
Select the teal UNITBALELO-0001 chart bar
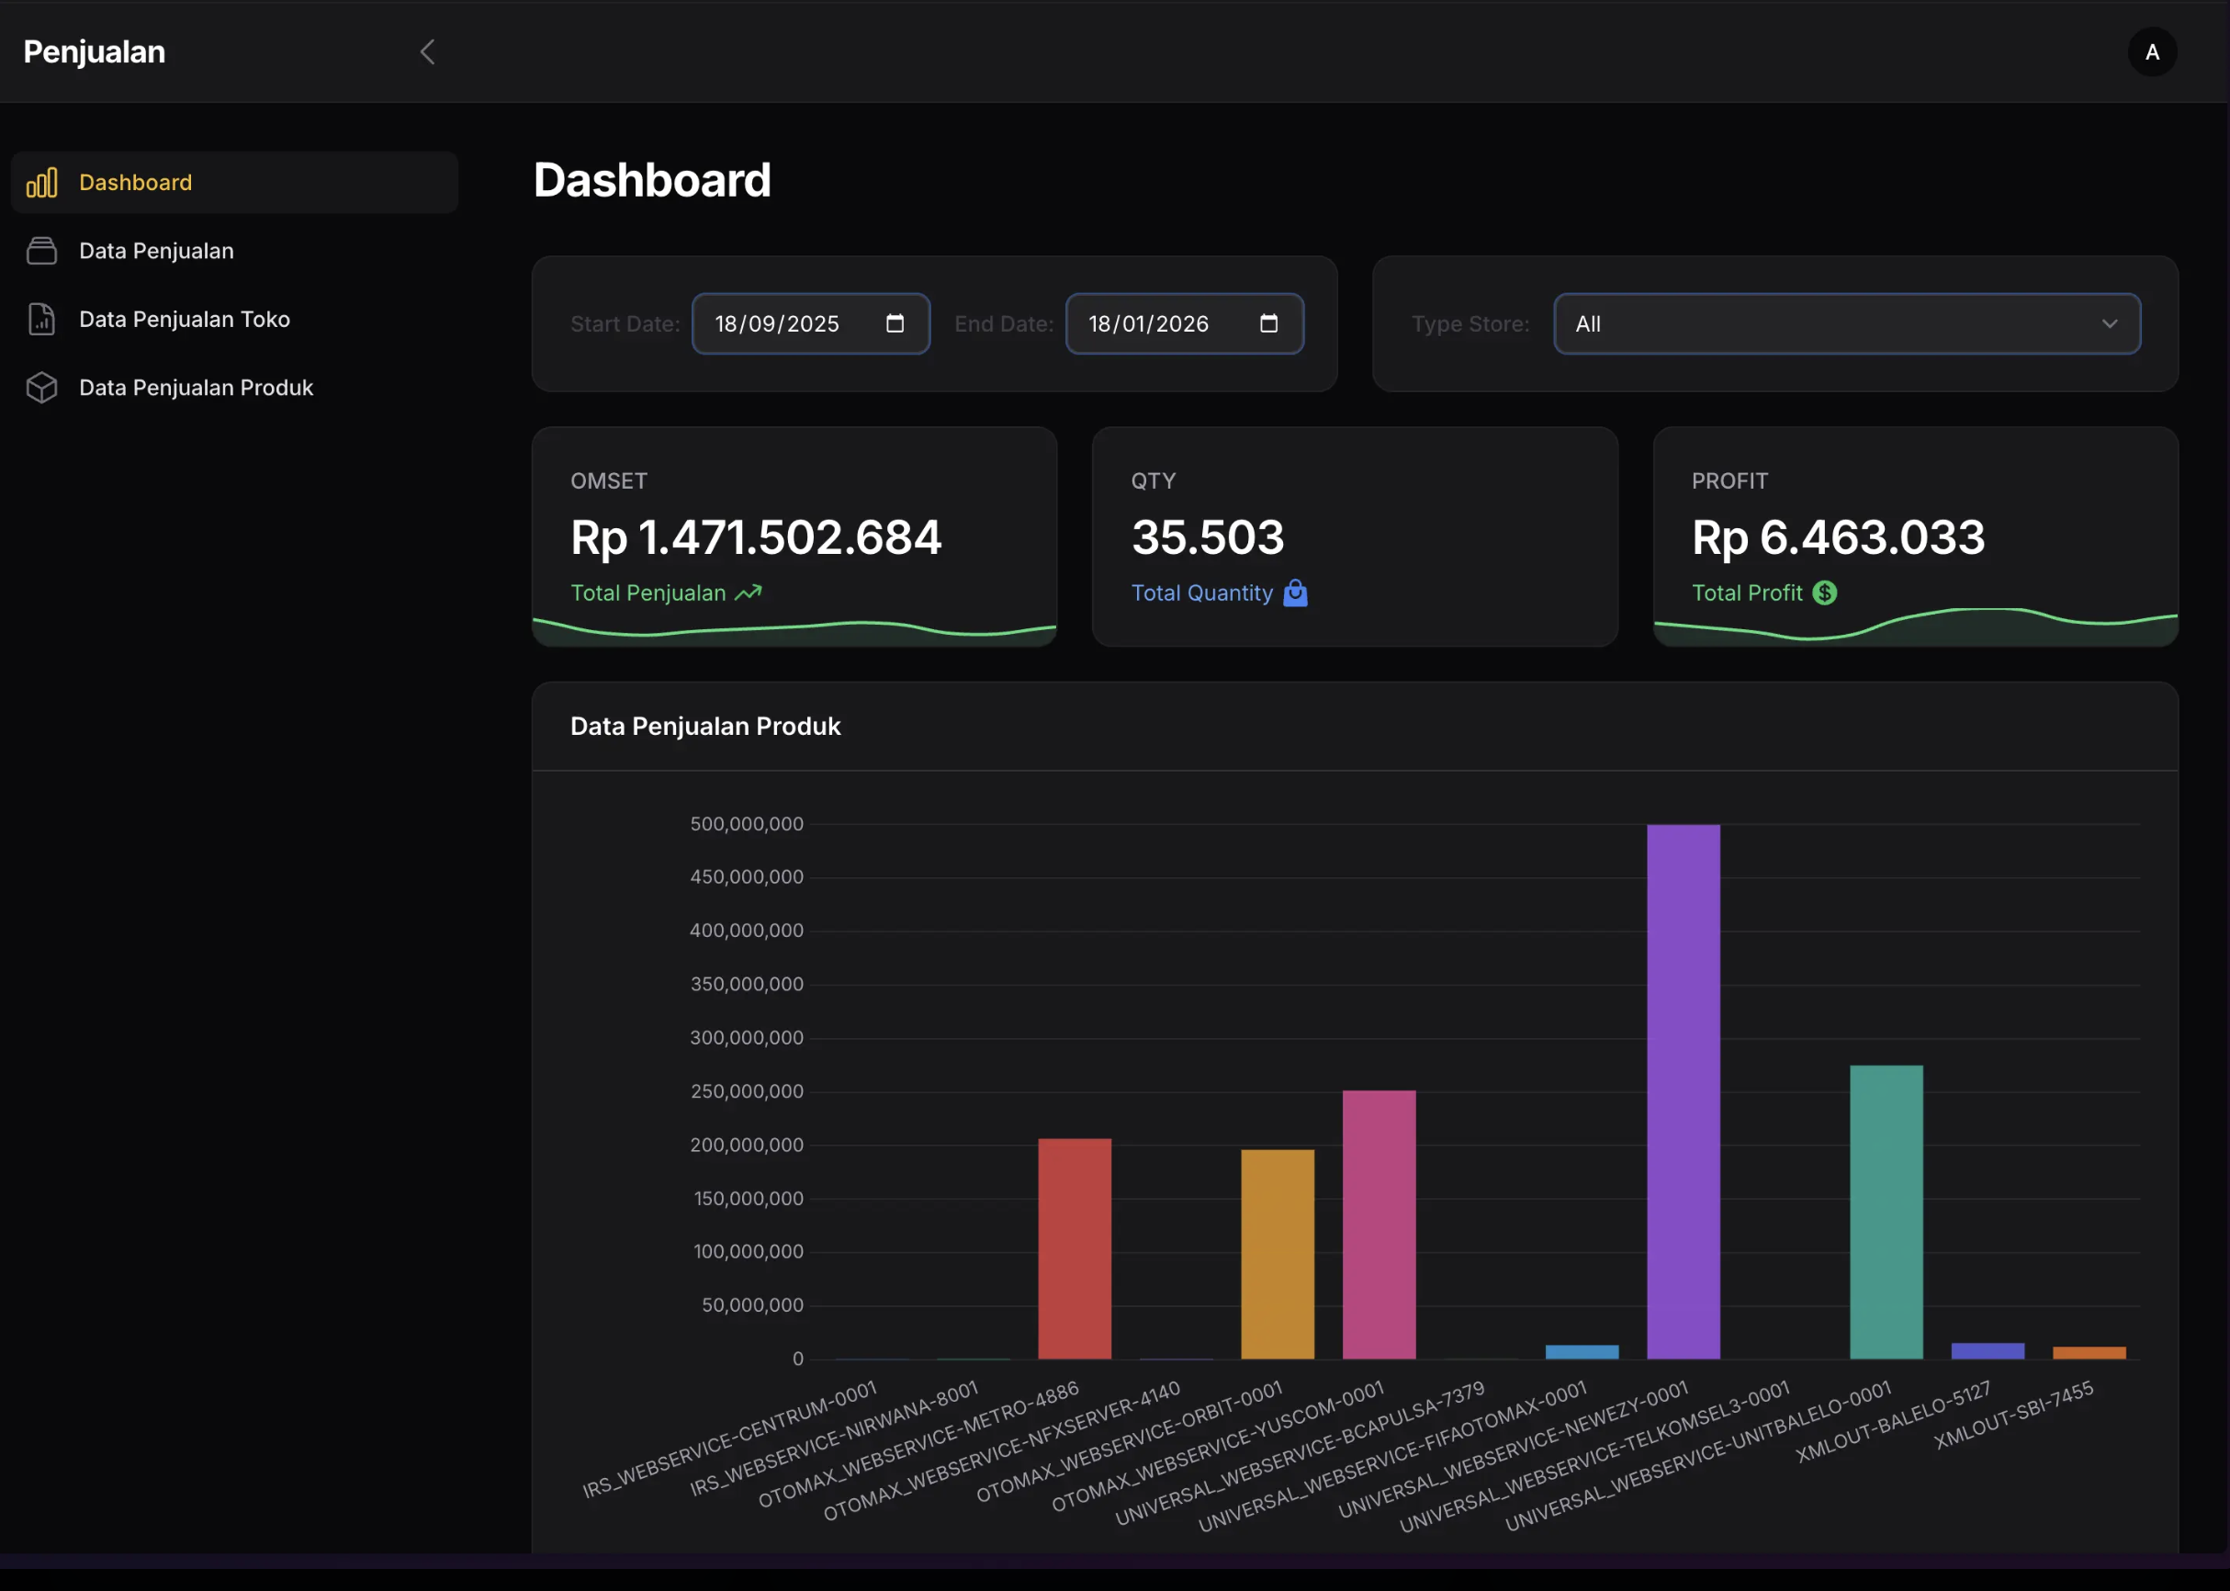1886,1210
